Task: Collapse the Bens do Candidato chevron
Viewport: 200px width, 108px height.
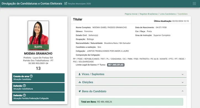Action: [x=183, y=91]
